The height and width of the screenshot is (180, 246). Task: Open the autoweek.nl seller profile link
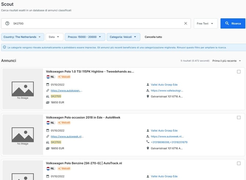click(167, 136)
